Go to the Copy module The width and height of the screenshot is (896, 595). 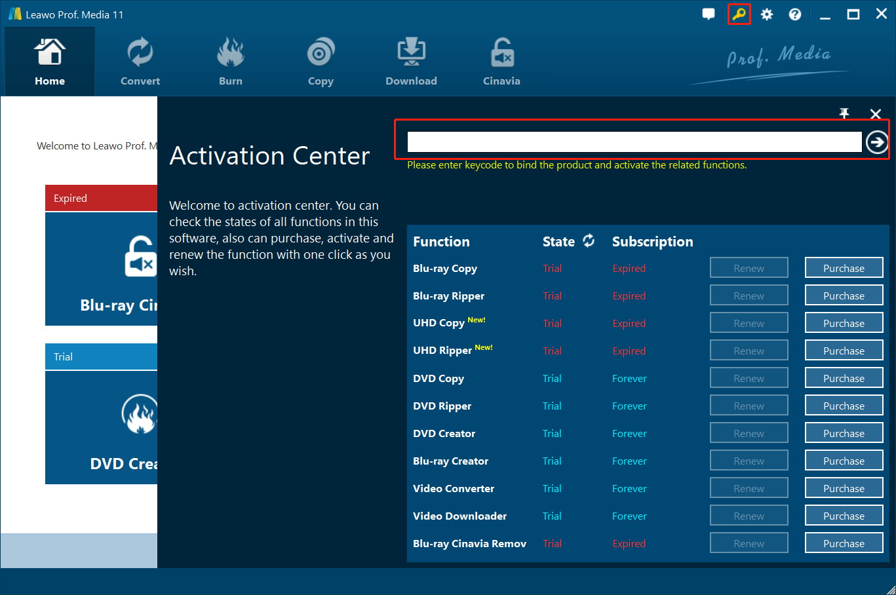[x=321, y=62]
